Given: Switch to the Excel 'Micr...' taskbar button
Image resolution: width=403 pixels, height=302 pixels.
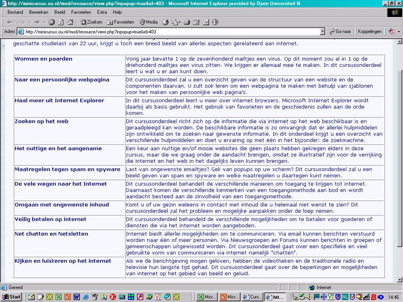Looking at the screenshot, I should pyautogui.click(x=207, y=297).
